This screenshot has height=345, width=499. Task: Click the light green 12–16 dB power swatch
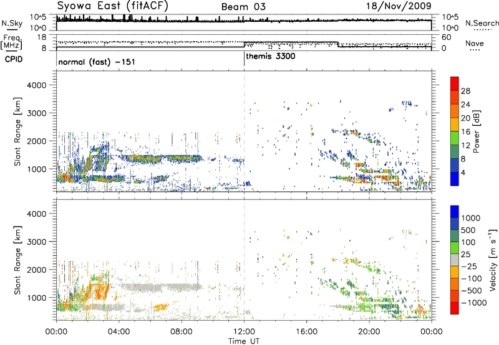pyautogui.click(x=455, y=138)
